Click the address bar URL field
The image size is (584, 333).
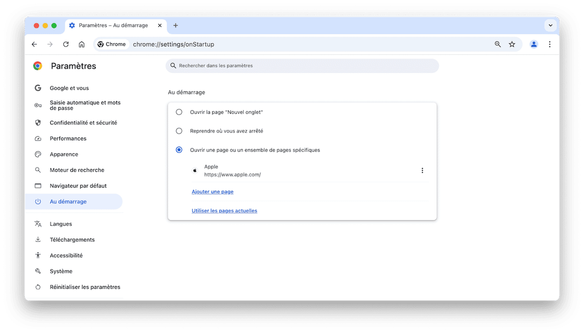click(x=288, y=44)
